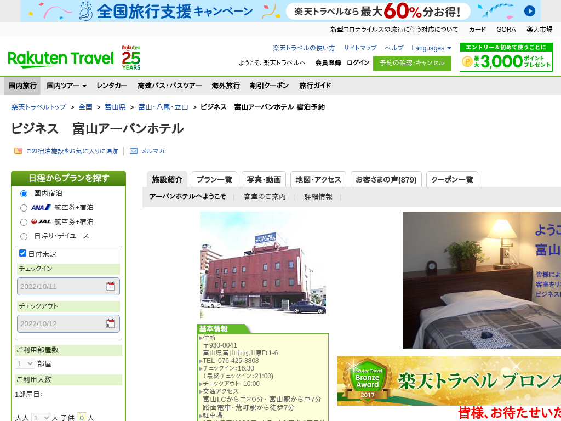Click the 子供 count field

[82, 417]
